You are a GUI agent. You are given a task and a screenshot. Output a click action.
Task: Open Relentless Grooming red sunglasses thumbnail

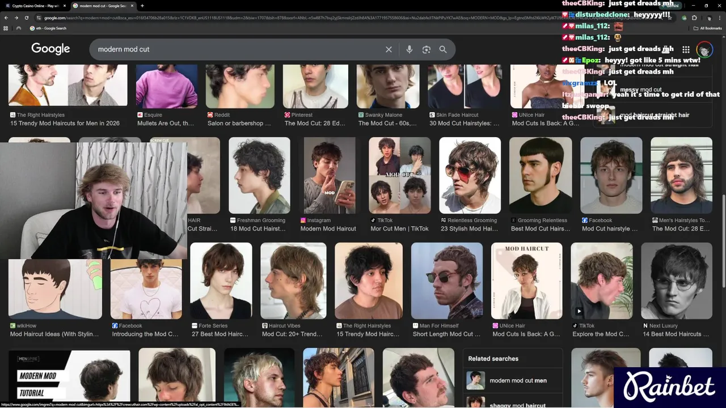coord(470,175)
